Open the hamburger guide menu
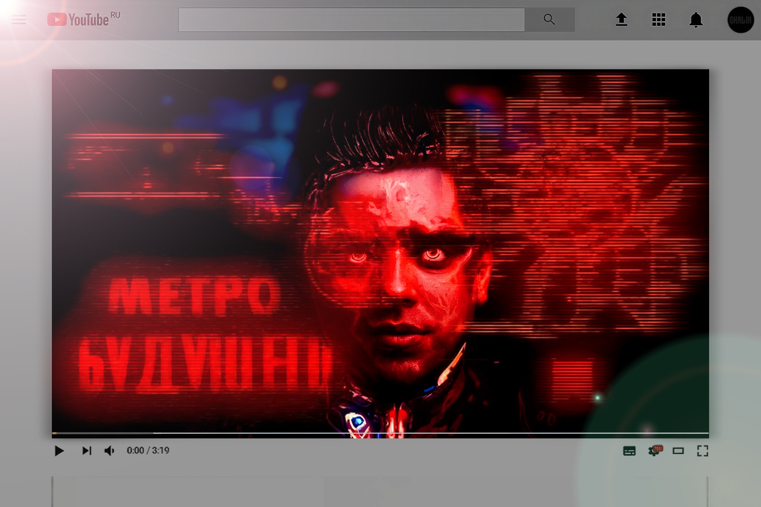 [x=19, y=20]
